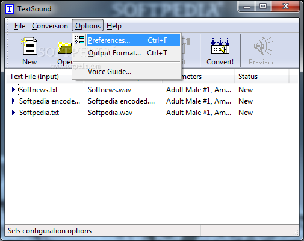Choose Output Format... menu entry
This screenshot has height=241, width=304.
127,53
